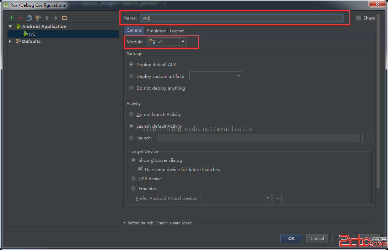Click the Launch activity text field
Viewport: 388px width, 250px height.
(x=259, y=138)
